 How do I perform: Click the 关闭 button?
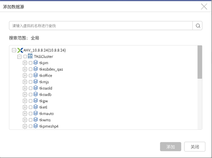pos(195,147)
